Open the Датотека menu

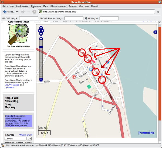(x=8, y=6)
